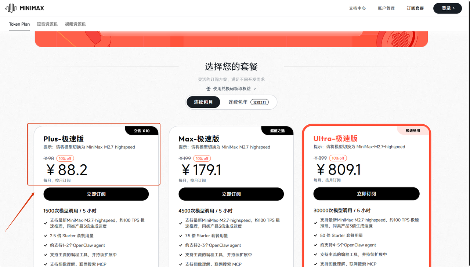Screen dimensions: 470x267
Task: Click the struck-through ¥199 original price
Action: coord(185,158)
